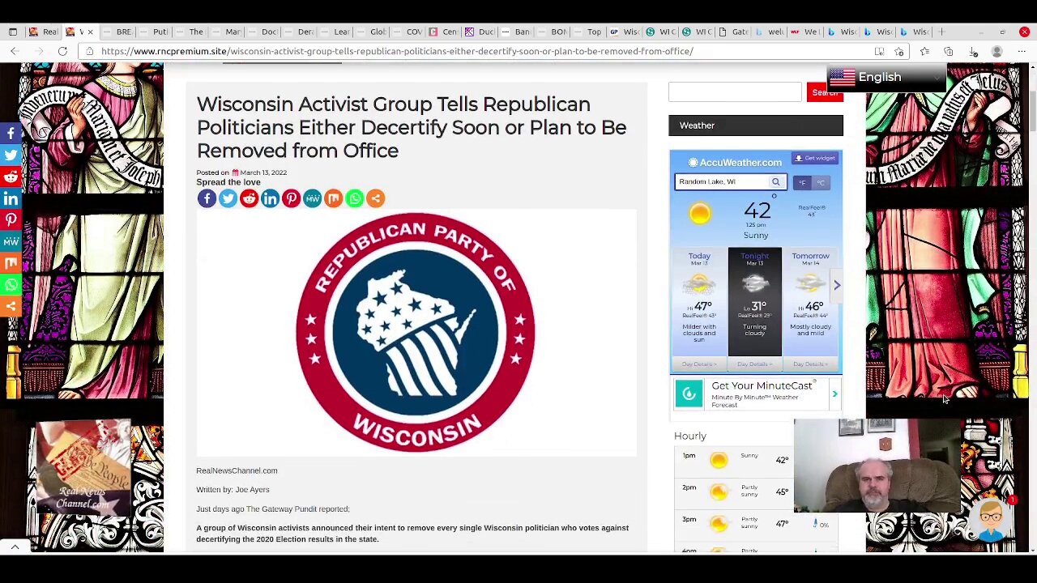Click MeWe icon in left floating sidebar
This screenshot has width=1037, height=583.
pos(11,241)
